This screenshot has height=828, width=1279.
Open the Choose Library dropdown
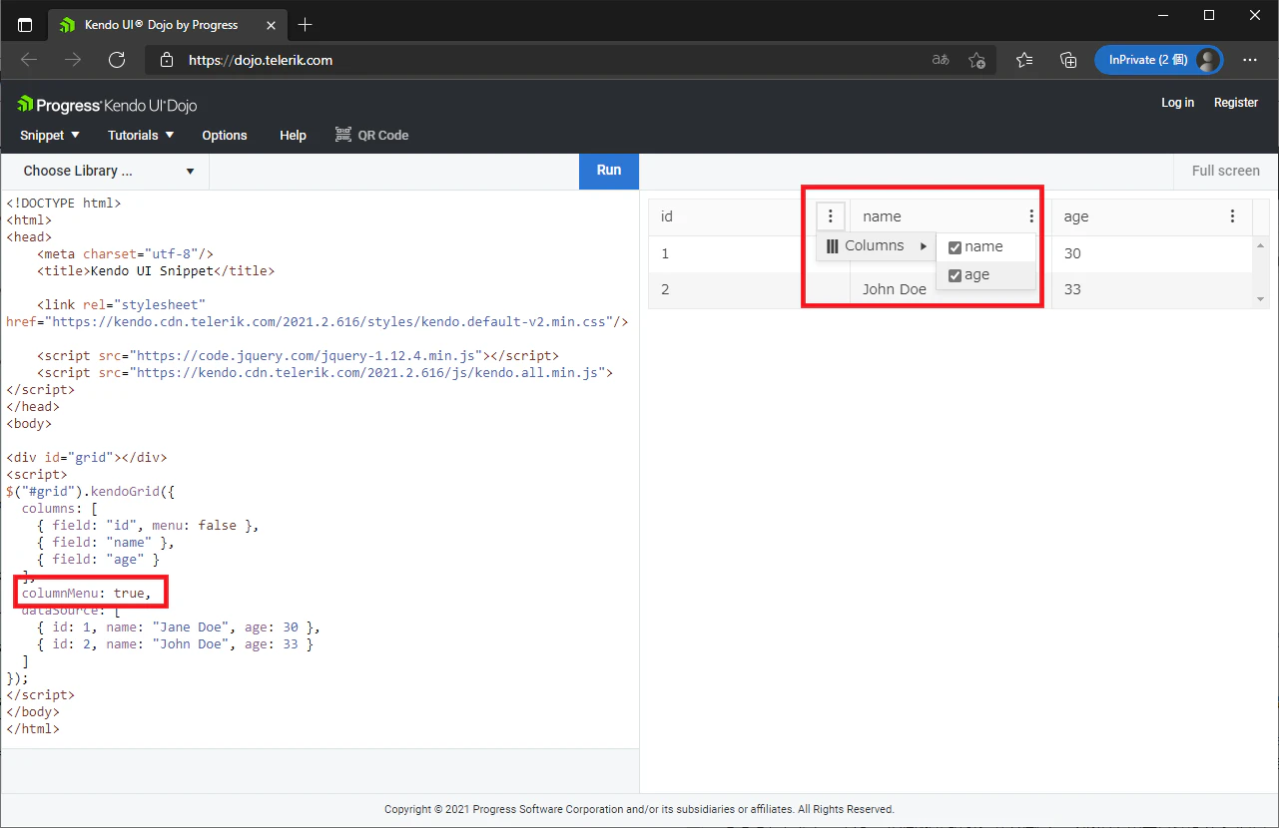tap(106, 171)
